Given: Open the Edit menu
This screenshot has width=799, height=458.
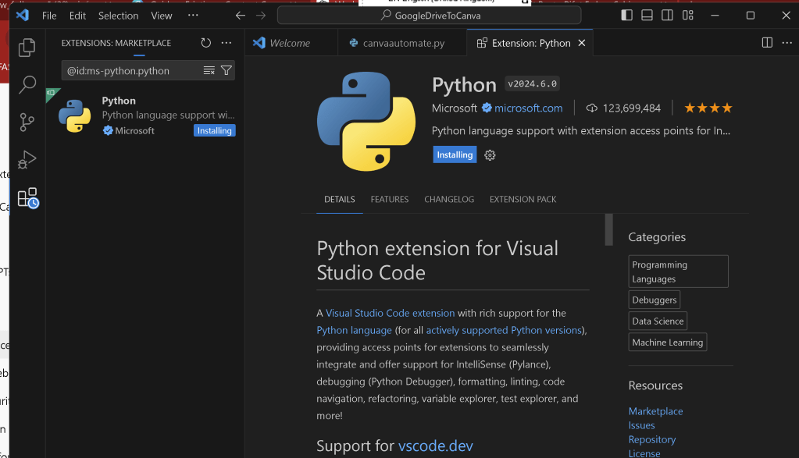Looking at the screenshot, I should [x=77, y=16].
